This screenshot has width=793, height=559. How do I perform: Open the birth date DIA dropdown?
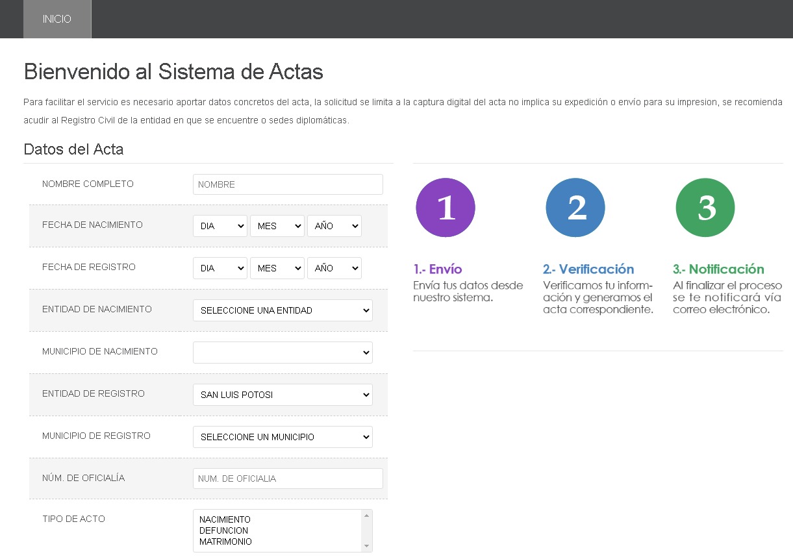(x=220, y=226)
